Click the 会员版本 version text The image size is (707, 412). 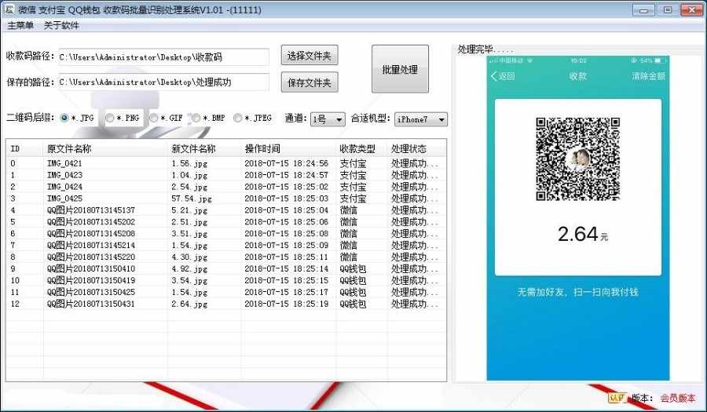[x=678, y=398]
